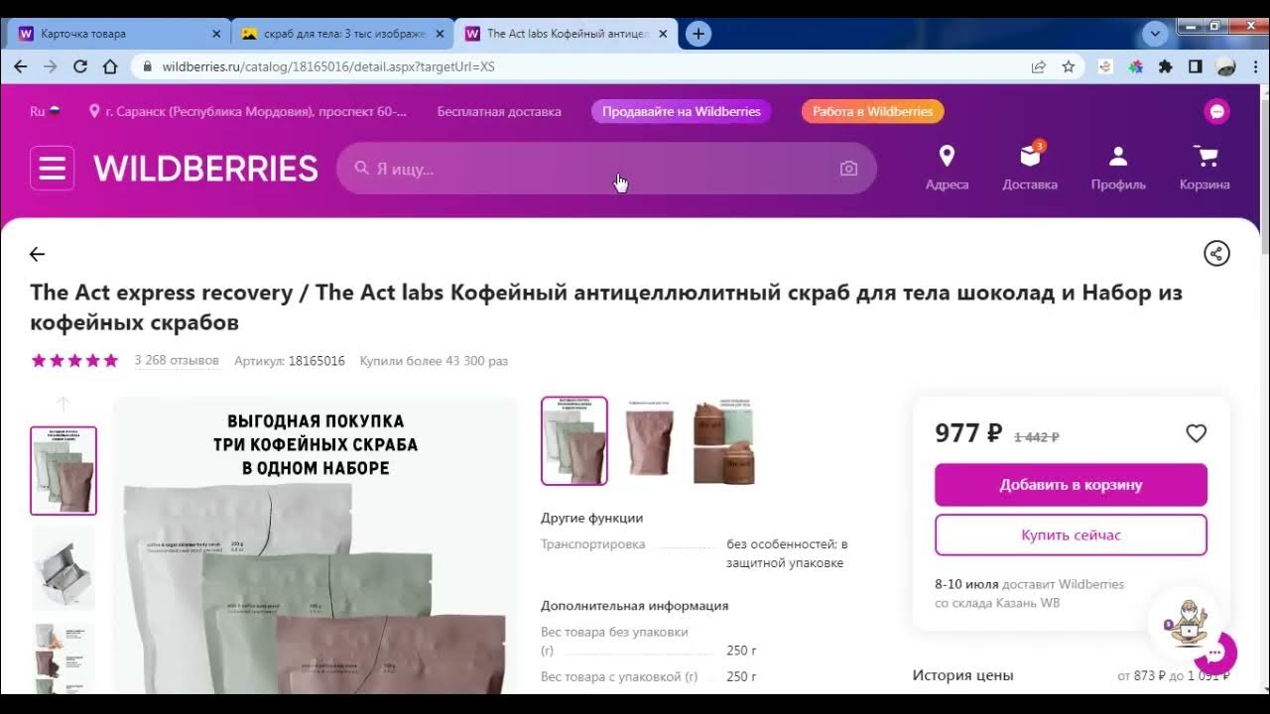Select first left gallery thumbnail

(x=63, y=471)
